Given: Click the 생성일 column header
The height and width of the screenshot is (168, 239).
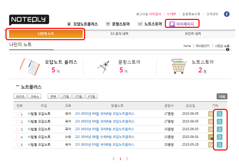Looking at the screenshot, I should (x=190, y=106).
